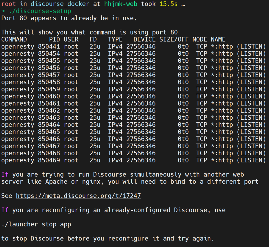Click the word 'already-configured' in the message

coord(137,210)
